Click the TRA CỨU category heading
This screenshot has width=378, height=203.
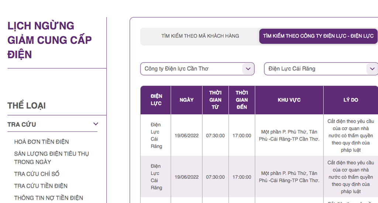[22, 124]
